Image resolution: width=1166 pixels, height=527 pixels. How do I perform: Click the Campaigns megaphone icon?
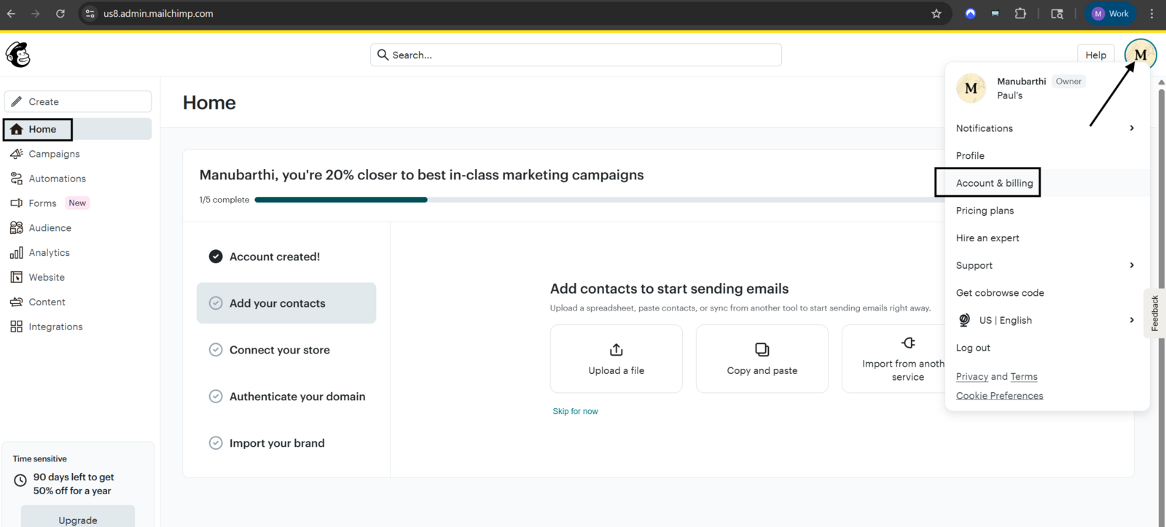(x=17, y=154)
